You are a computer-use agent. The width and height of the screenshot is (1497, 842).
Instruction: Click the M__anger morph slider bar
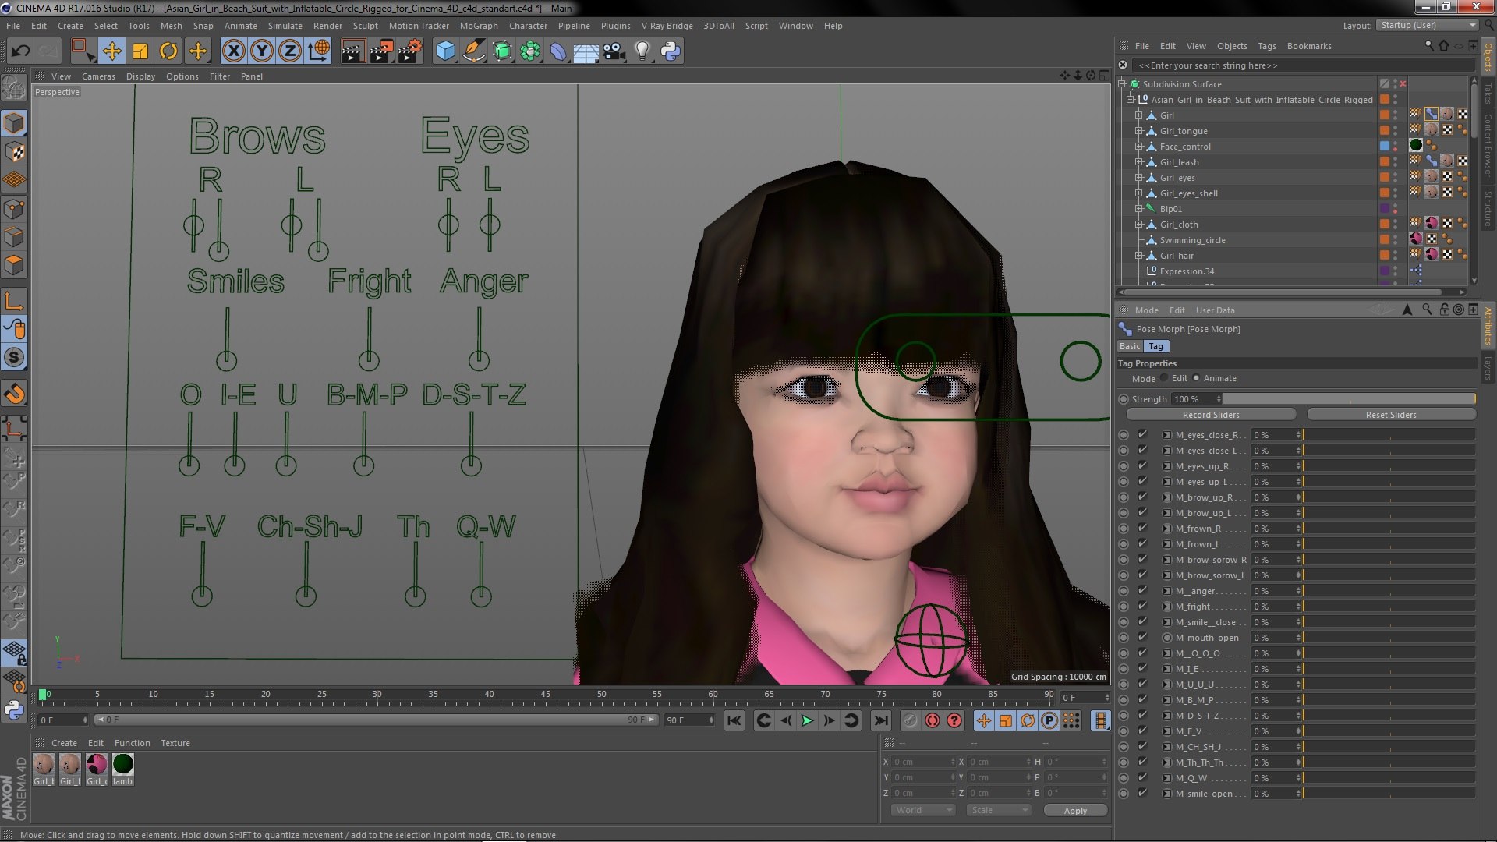1389,590
